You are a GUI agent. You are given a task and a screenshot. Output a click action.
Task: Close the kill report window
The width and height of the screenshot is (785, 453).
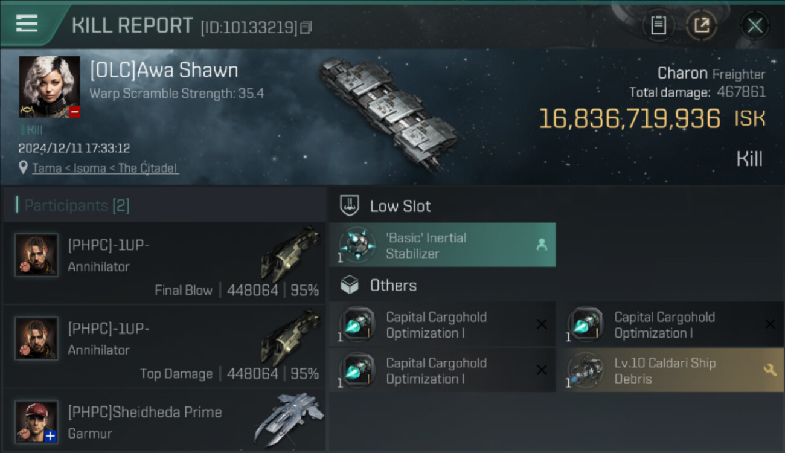click(x=754, y=25)
